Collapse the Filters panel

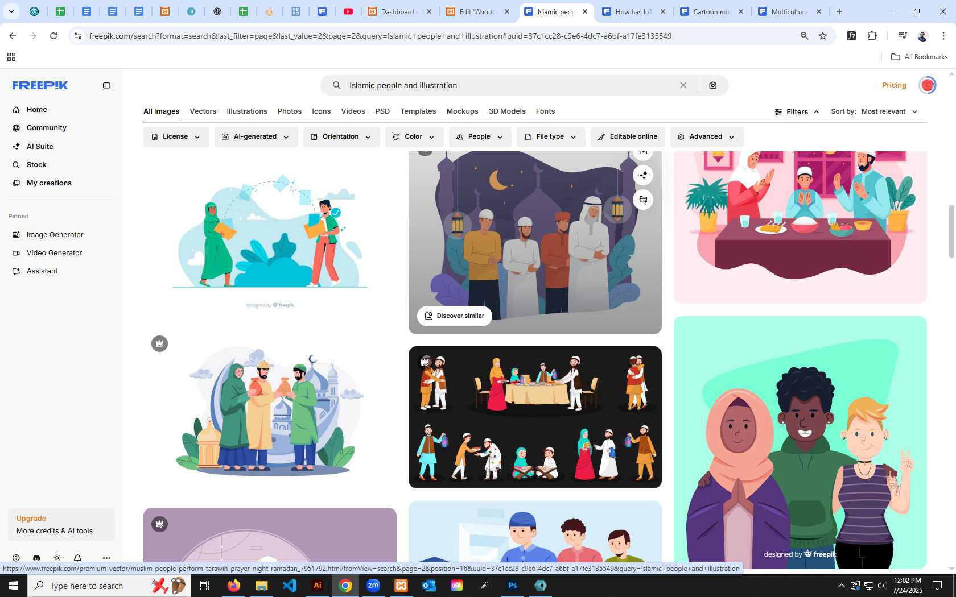[797, 111]
